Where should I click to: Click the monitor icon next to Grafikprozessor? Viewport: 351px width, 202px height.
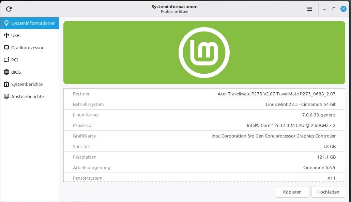[x=6, y=48]
